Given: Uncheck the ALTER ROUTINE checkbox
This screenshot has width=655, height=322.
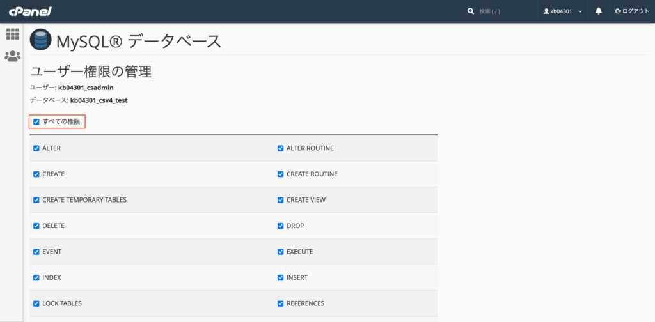Looking at the screenshot, I should (281, 148).
